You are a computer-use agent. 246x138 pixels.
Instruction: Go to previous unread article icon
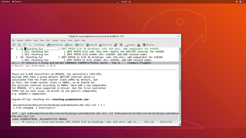tap(14, 45)
